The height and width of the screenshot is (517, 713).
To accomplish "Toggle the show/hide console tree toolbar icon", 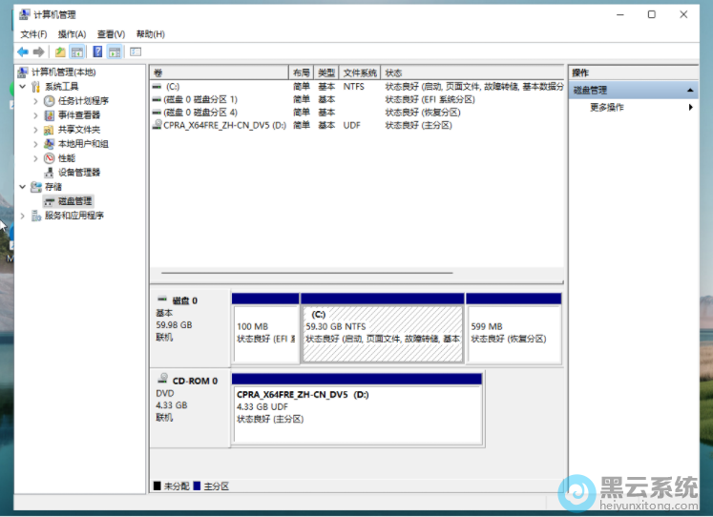I will (x=77, y=52).
